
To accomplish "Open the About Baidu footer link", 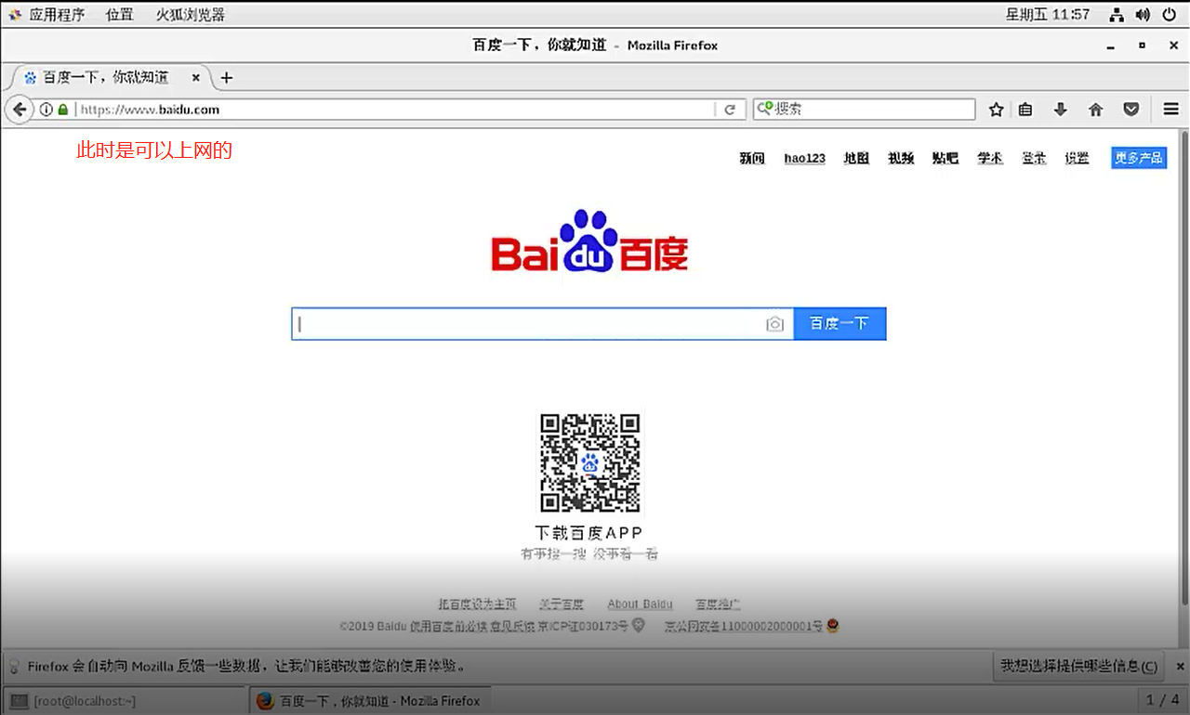I will [640, 604].
